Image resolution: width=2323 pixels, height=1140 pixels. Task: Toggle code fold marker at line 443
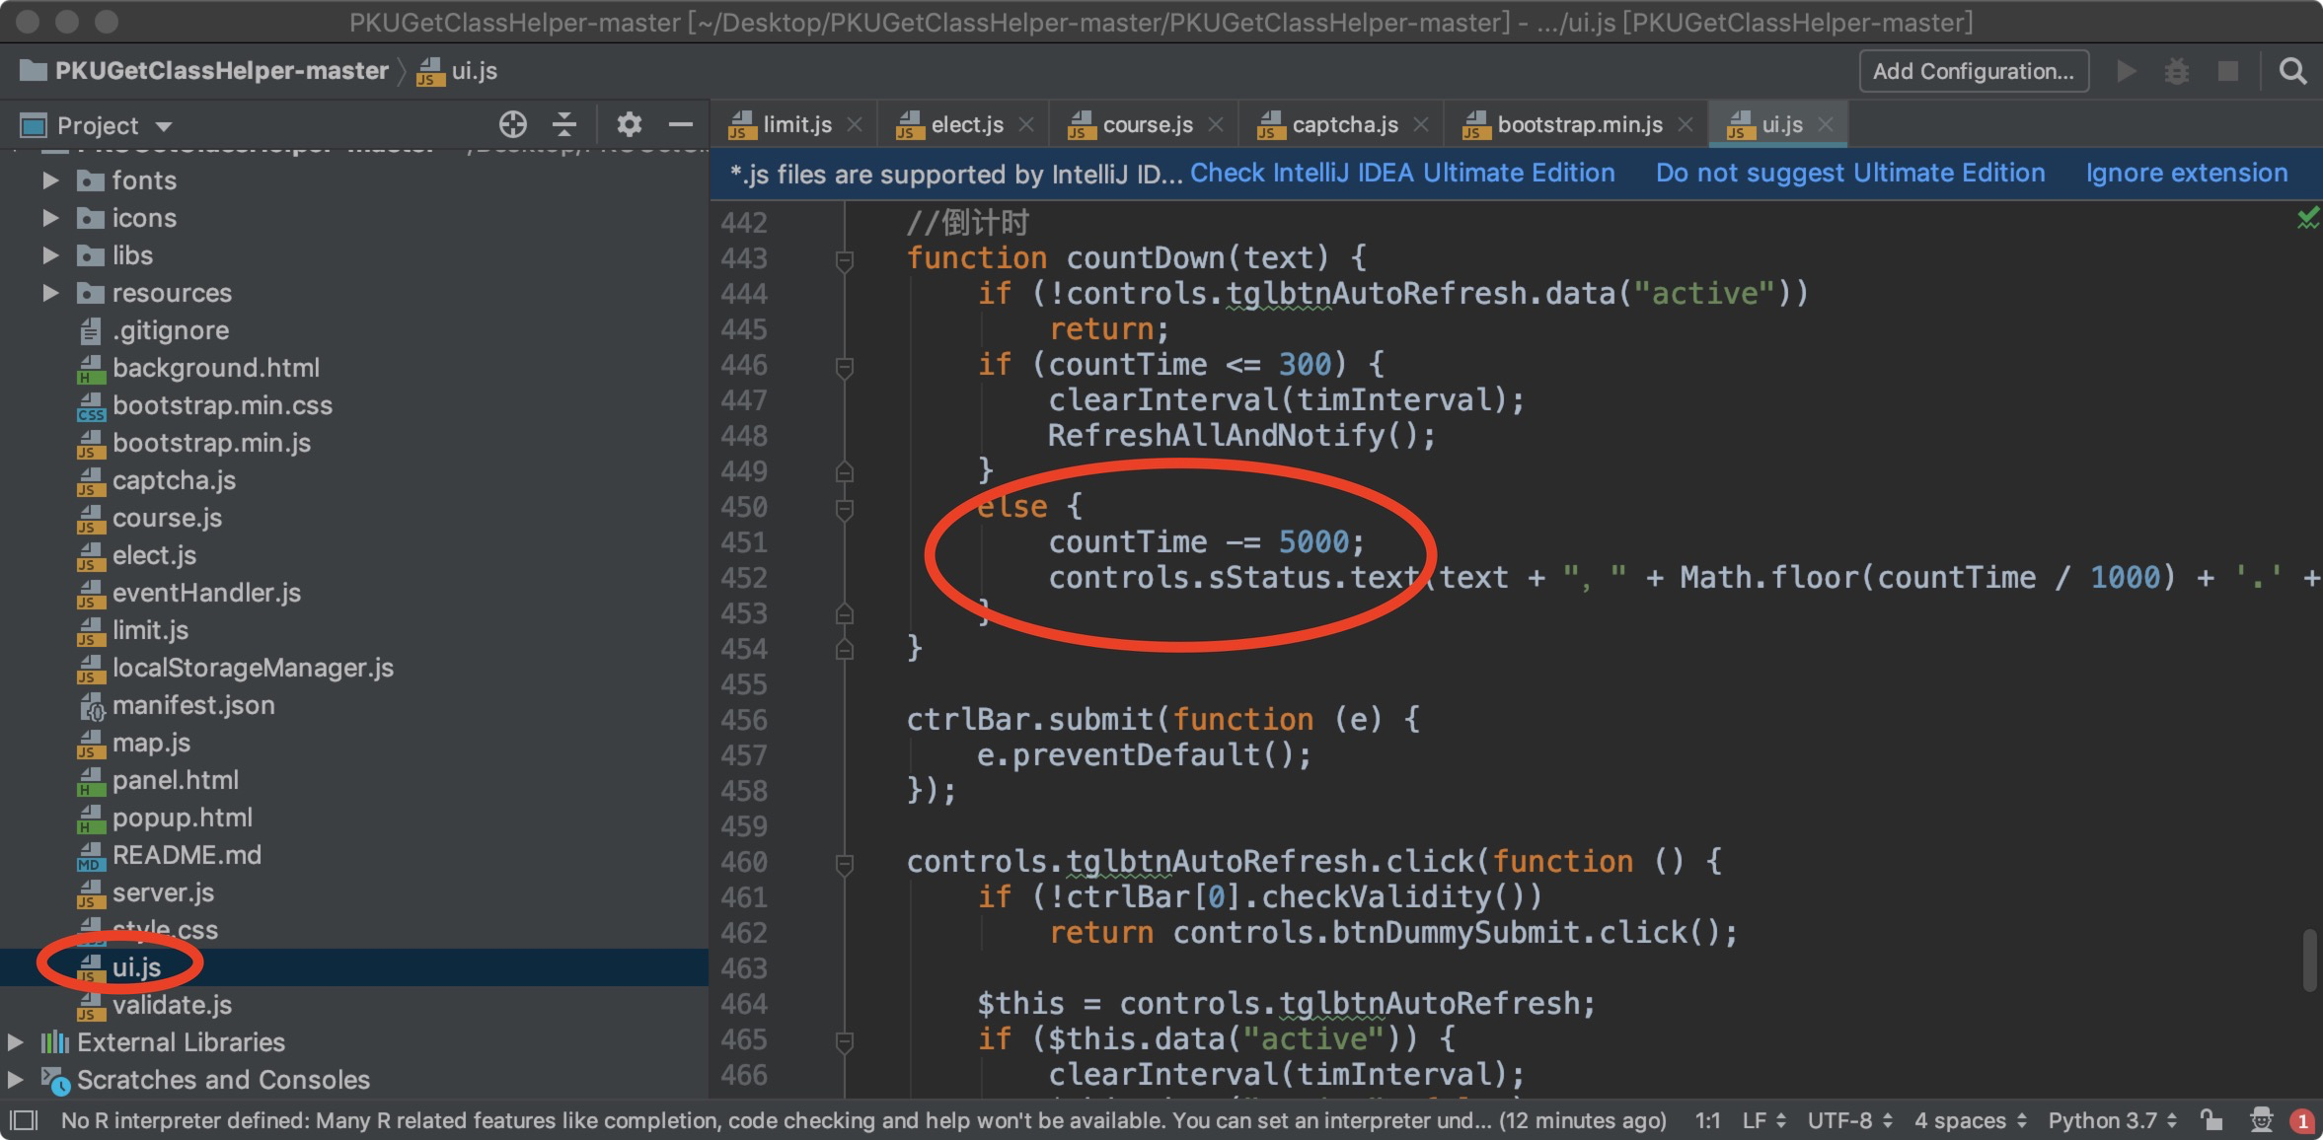click(x=844, y=259)
